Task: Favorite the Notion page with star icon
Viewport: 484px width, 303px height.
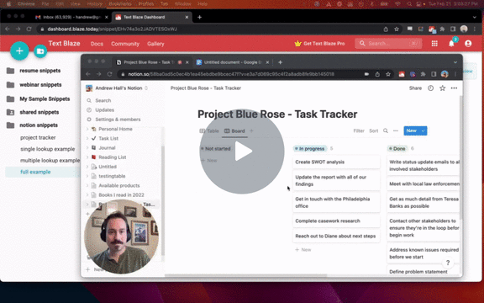Action: 442,88
